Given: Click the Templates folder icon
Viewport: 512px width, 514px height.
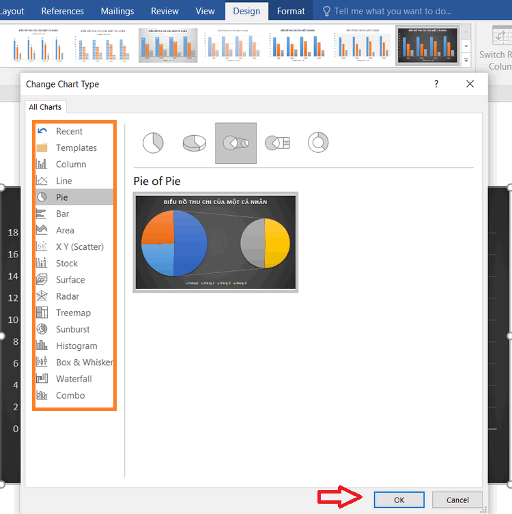Looking at the screenshot, I should 42,147.
